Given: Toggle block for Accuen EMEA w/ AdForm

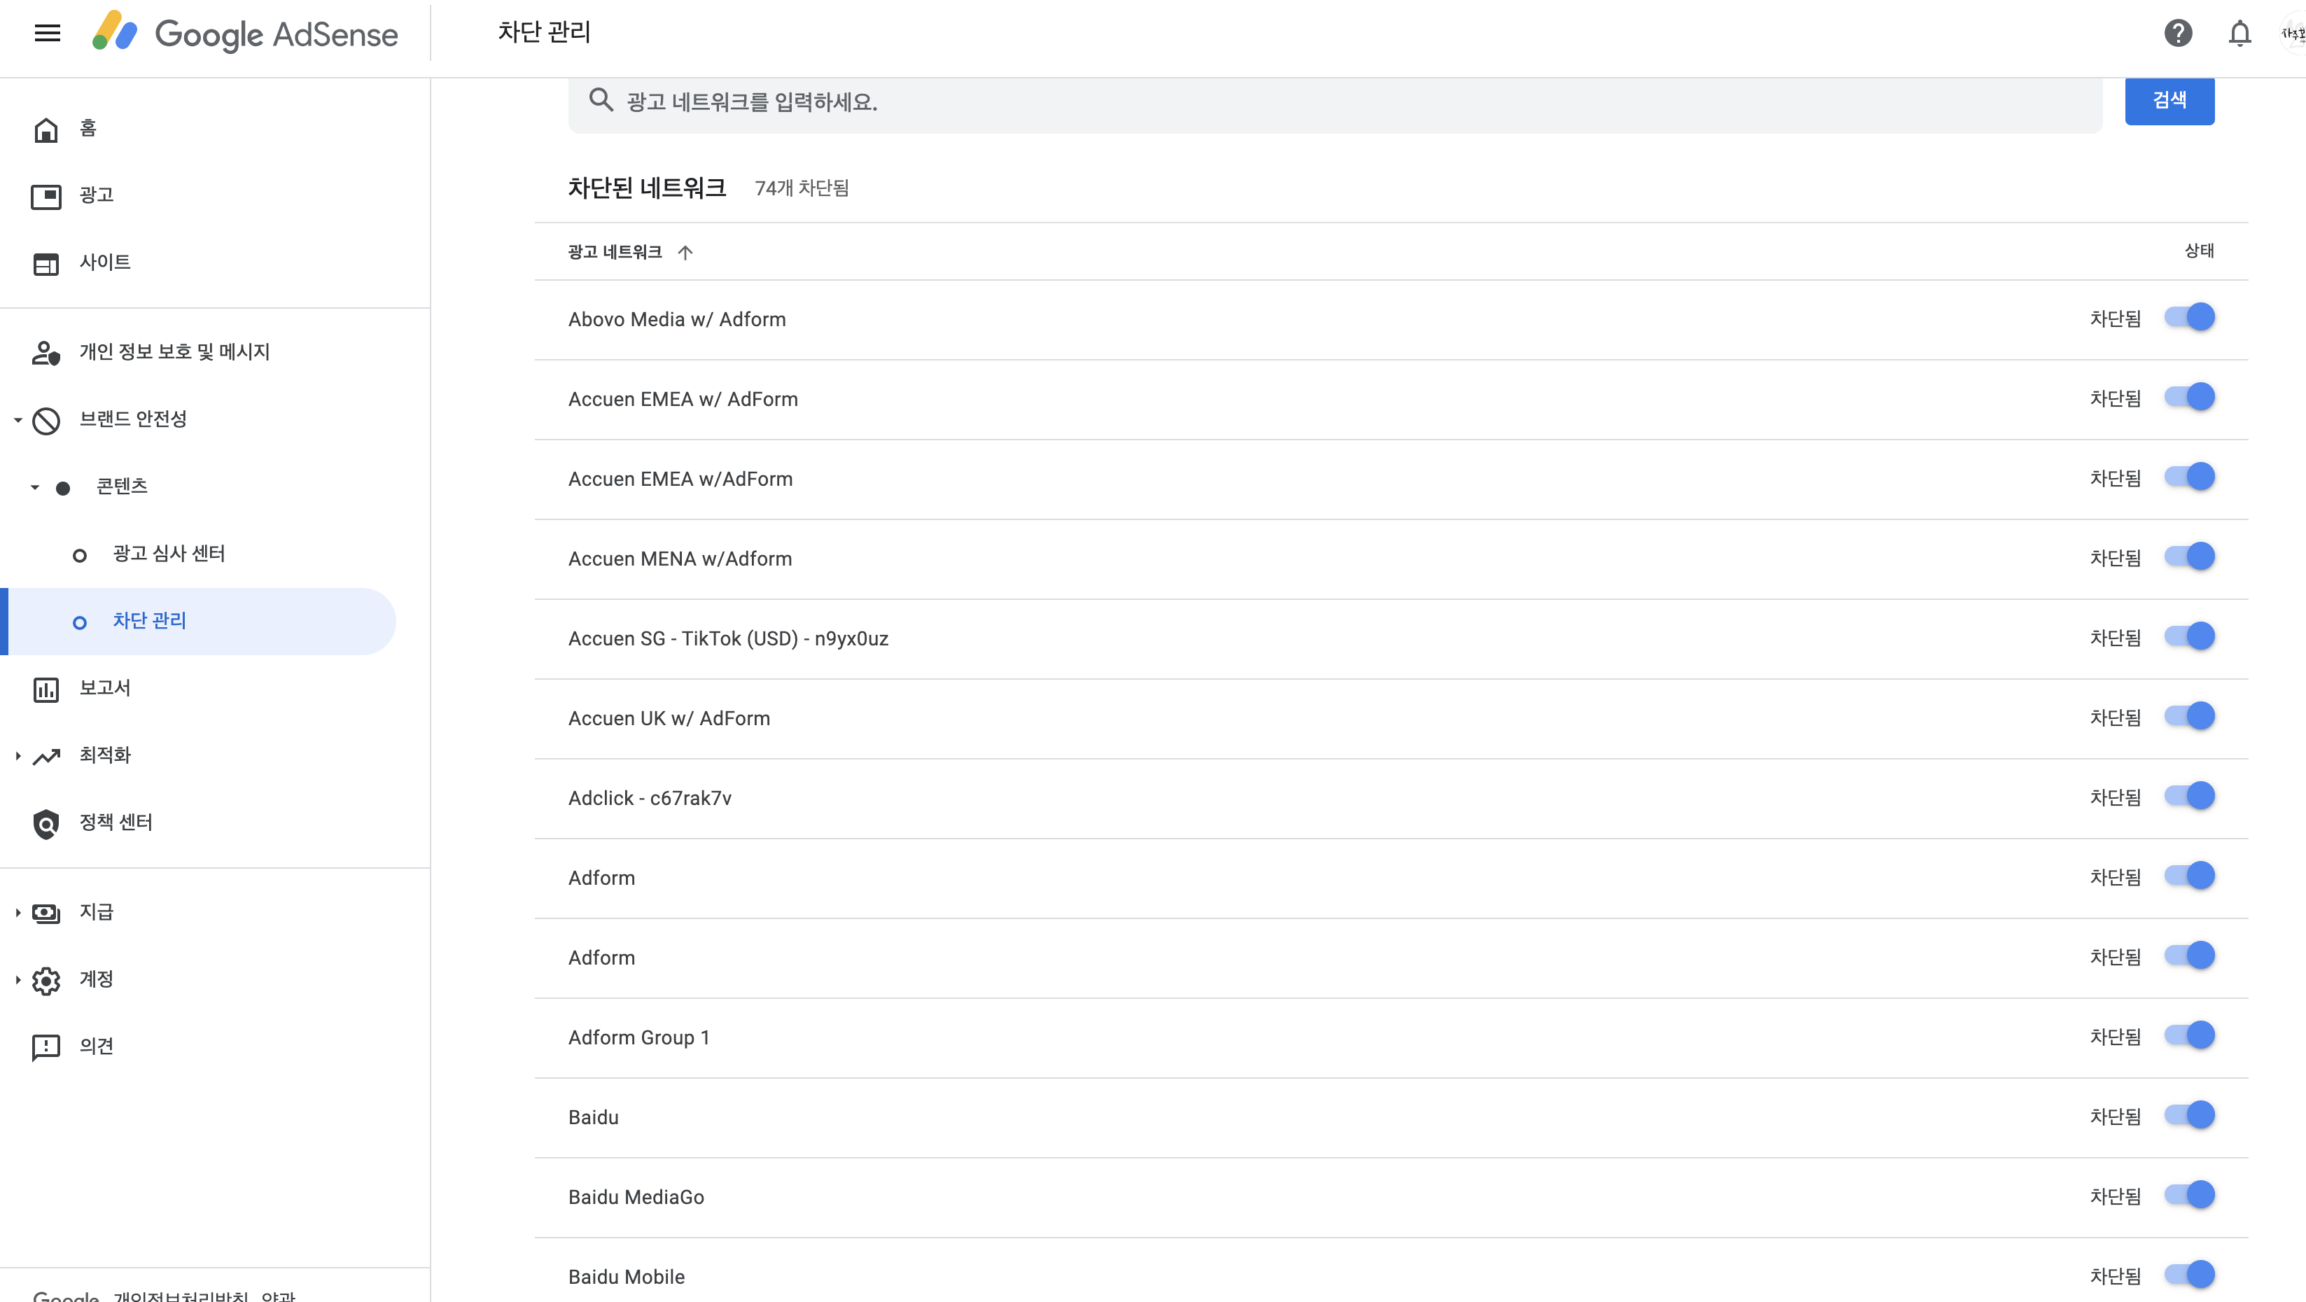Looking at the screenshot, I should [x=2188, y=398].
